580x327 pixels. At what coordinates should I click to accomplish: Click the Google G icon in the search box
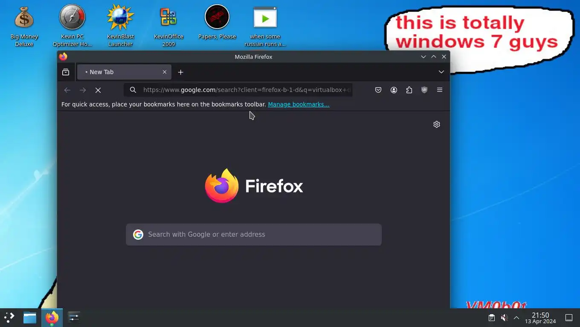point(138,235)
